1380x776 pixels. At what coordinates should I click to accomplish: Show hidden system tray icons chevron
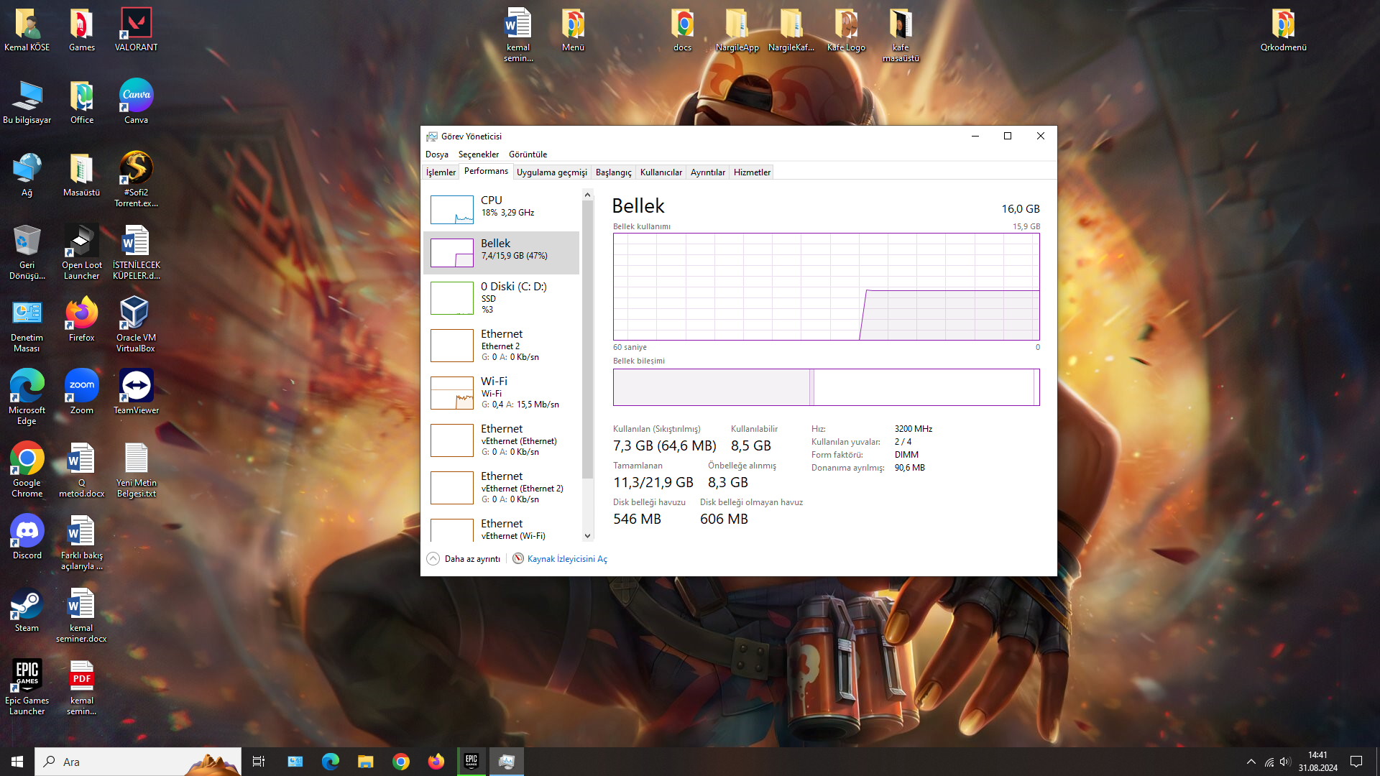tap(1251, 762)
